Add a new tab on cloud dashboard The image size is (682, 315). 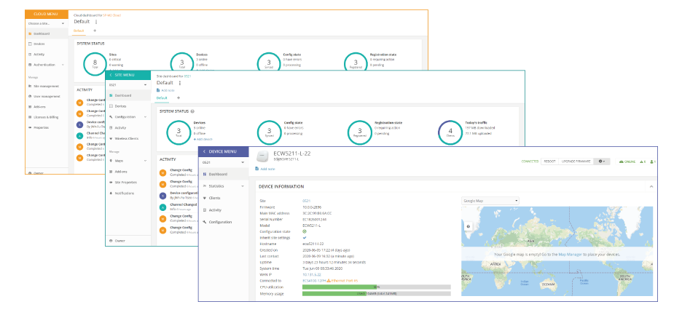pos(95,31)
